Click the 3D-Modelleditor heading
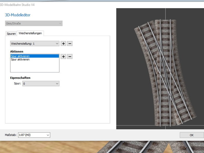This screenshot has width=204, height=153. 18,15
